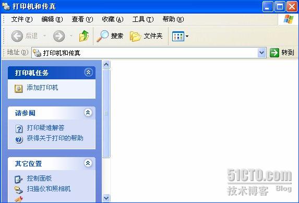
Task: Click the task pane scroll-up arrow
Action: coord(106,64)
